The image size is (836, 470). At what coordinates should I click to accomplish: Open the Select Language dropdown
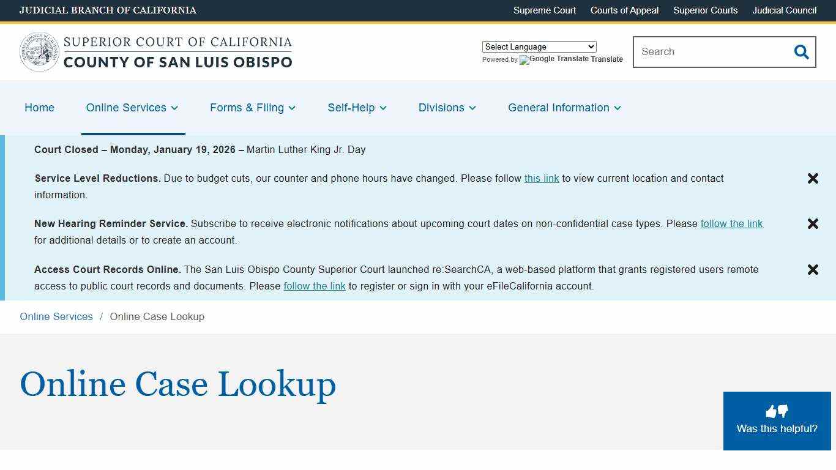(539, 47)
